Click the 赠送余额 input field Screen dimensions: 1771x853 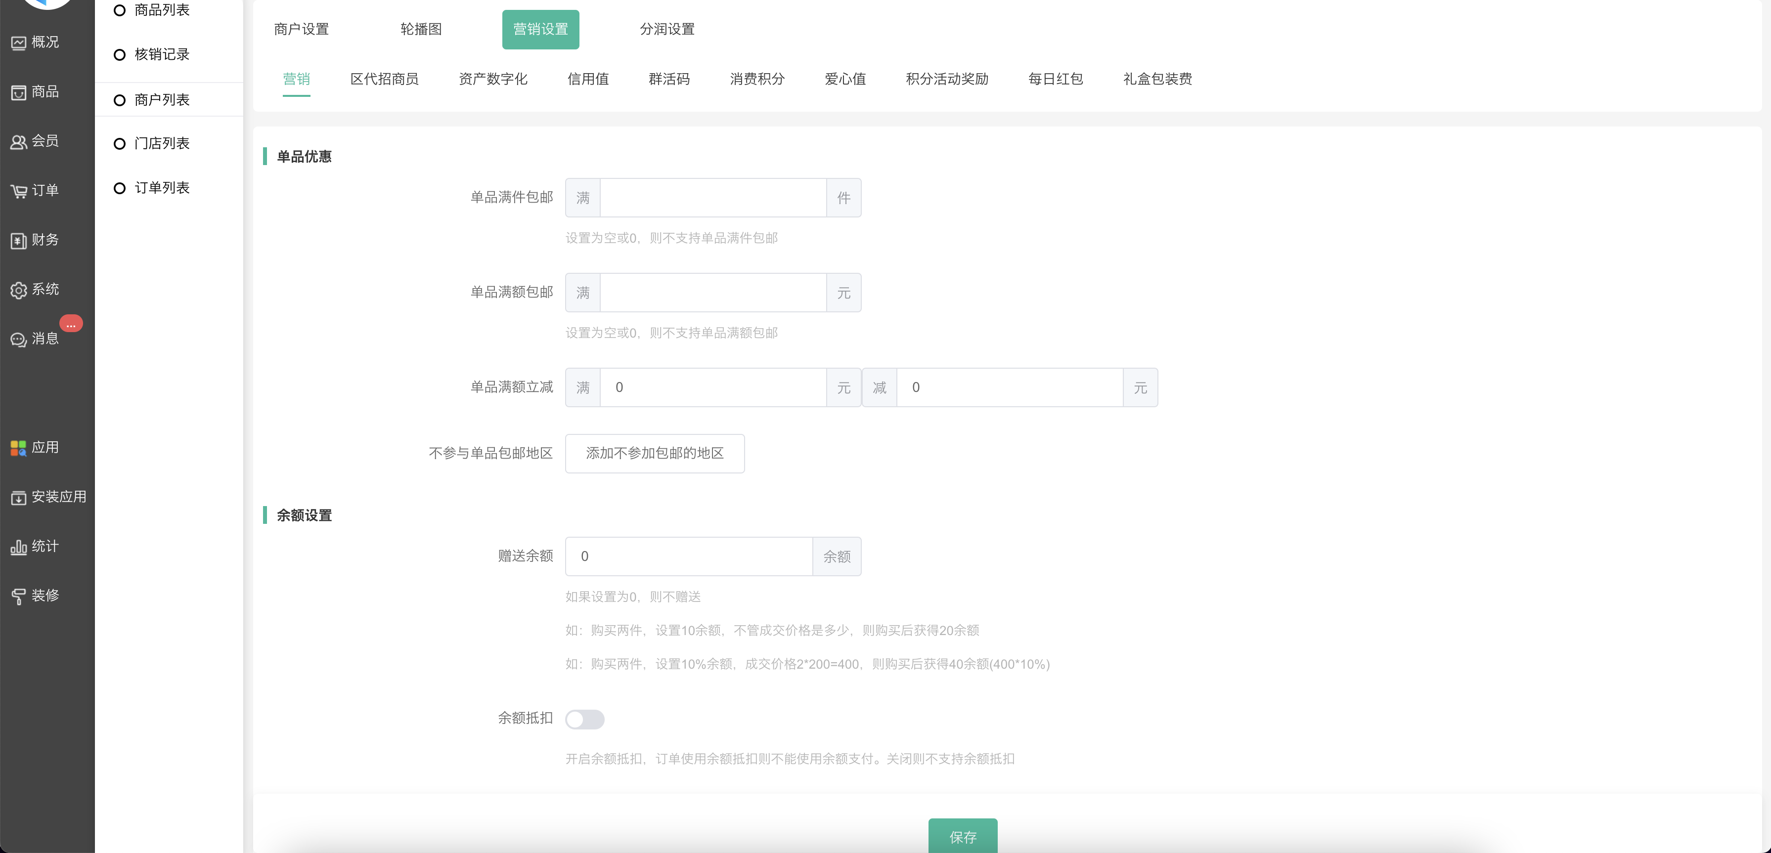pyautogui.click(x=689, y=556)
